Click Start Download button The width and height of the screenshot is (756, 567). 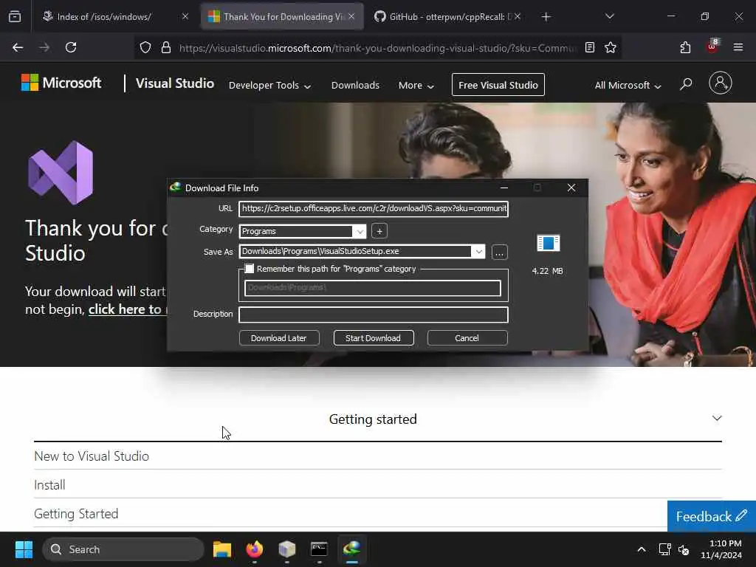(x=373, y=338)
